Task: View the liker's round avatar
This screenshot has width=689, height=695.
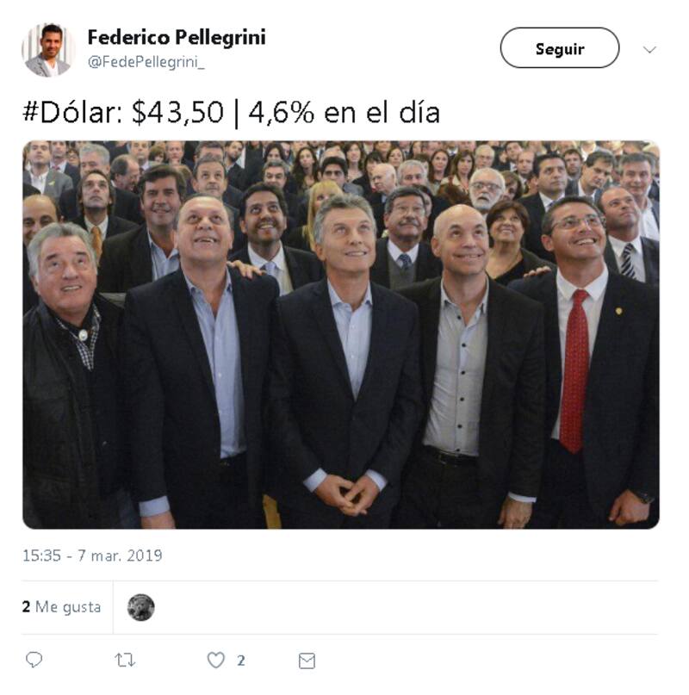Action: pos(141,607)
